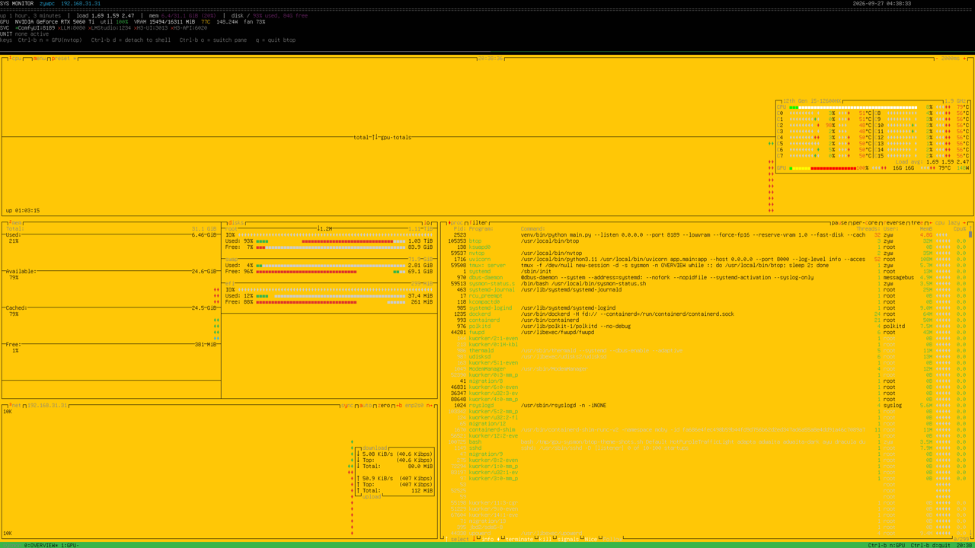Show info for selected process

pyautogui.click(x=487, y=539)
